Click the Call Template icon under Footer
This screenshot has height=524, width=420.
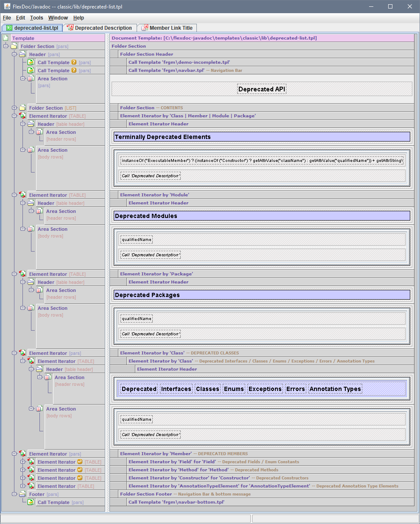click(x=31, y=502)
